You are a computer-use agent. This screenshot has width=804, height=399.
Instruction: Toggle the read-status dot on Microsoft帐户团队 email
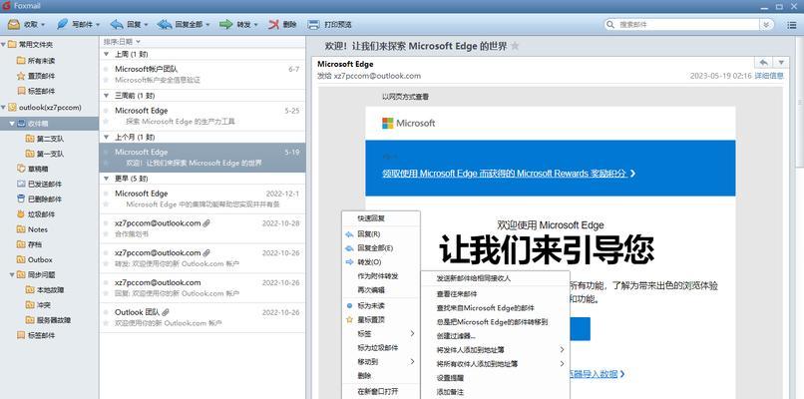pos(108,69)
